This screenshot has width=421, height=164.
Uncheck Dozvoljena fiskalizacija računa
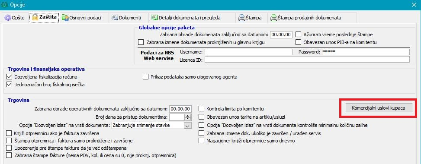coord(10,77)
